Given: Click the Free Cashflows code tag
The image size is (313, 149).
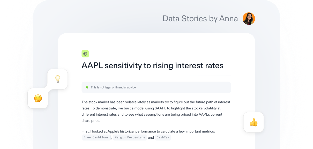Looking at the screenshot, I should [96, 137].
